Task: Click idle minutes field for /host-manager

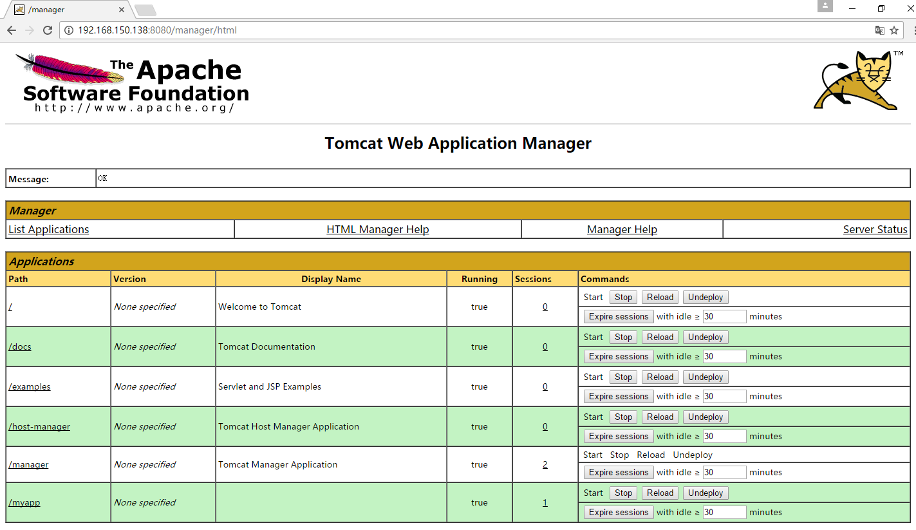Action: pos(724,436)
